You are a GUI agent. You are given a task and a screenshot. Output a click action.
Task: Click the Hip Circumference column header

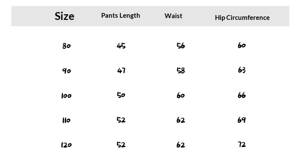242,18
